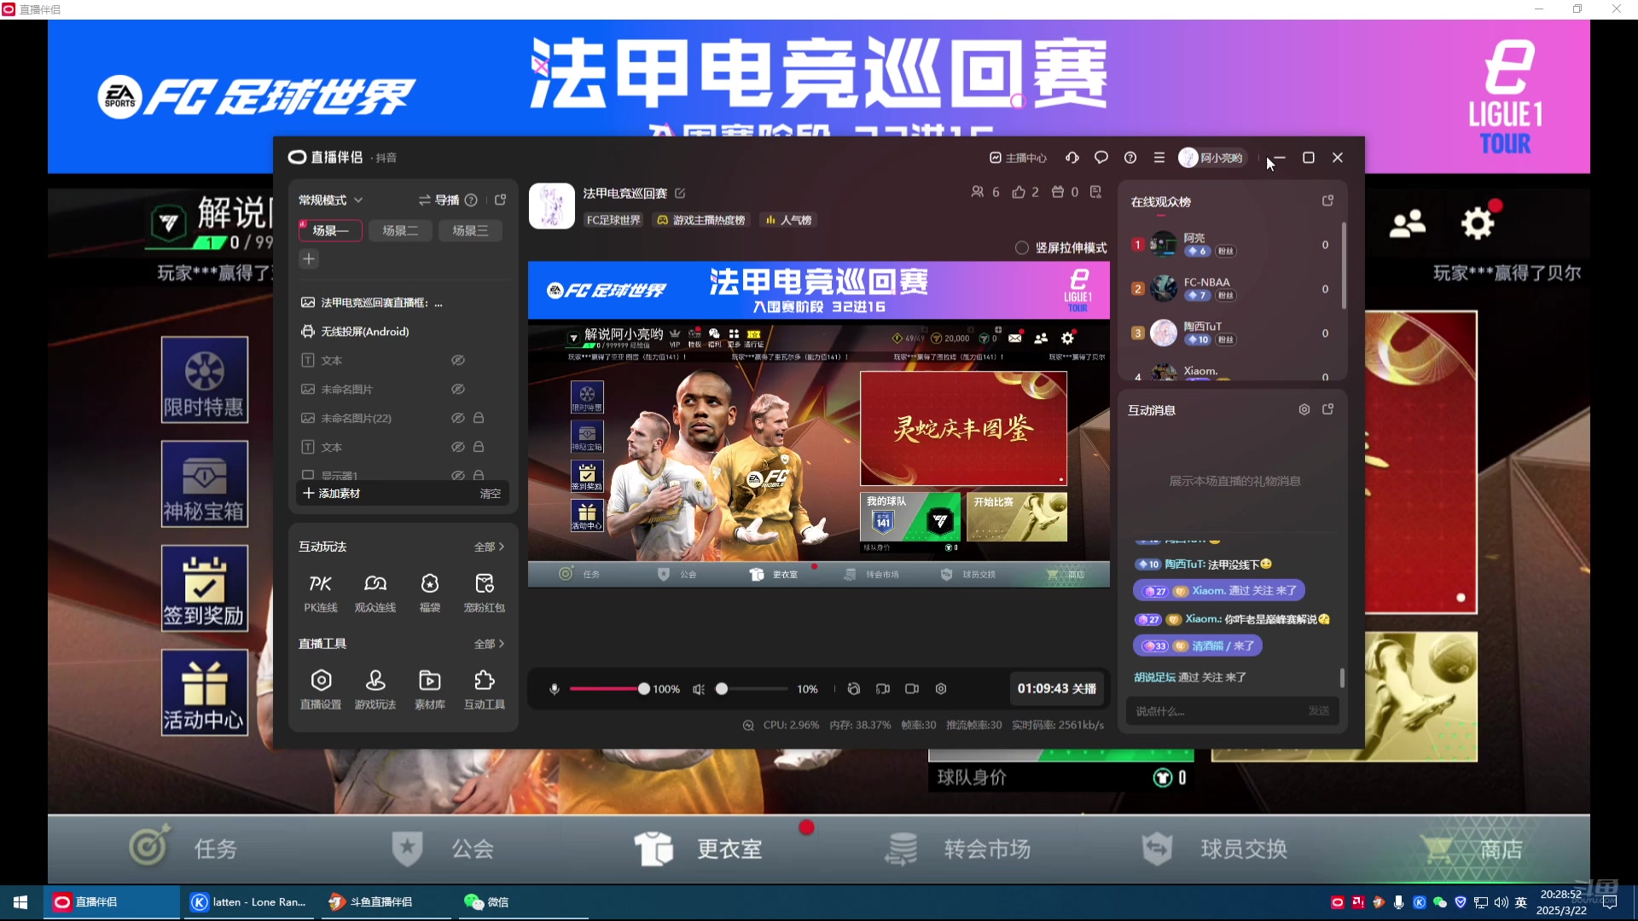
Task: Show the hidden 未命名图片(22) source
Action: 458,419
